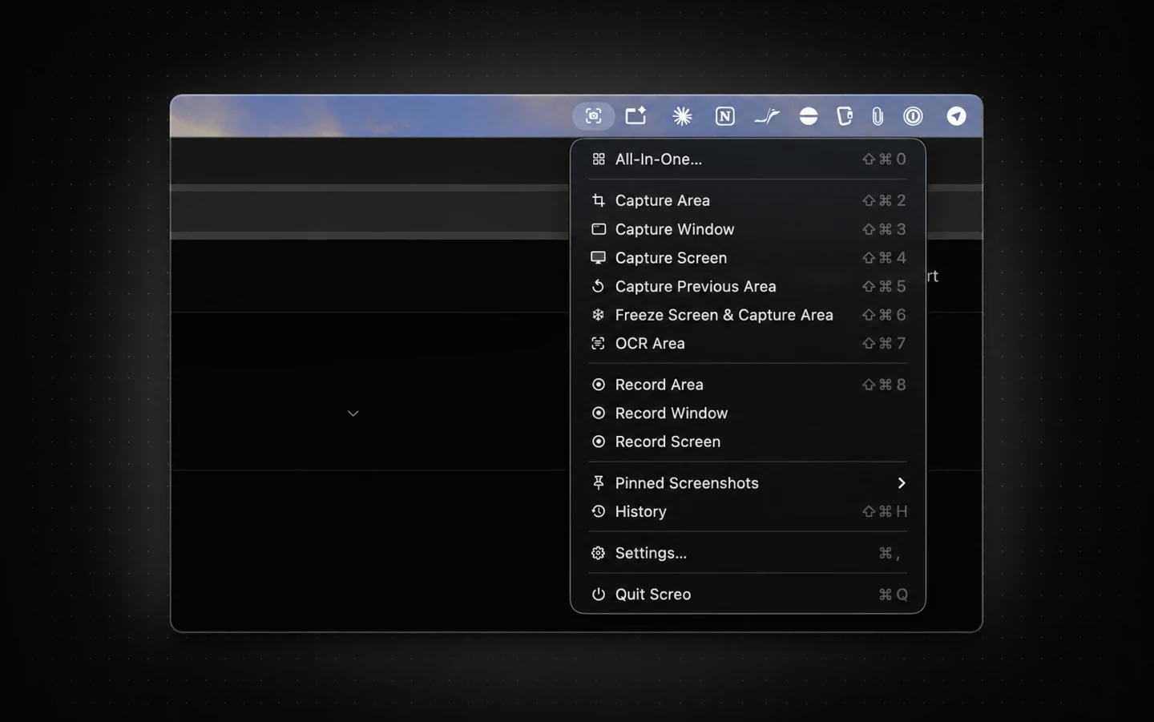Click the bird-shaped menu bar icon
The height and width of the screenshot is (722, 1154).
click(x=767, y=116)
